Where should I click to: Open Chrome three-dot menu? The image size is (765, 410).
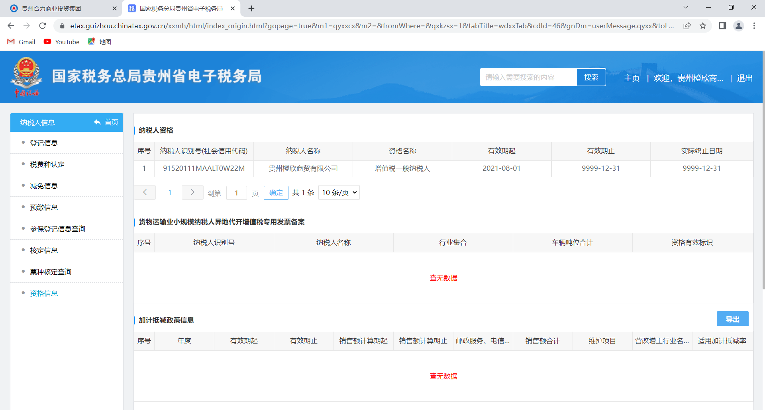(754, 26)
